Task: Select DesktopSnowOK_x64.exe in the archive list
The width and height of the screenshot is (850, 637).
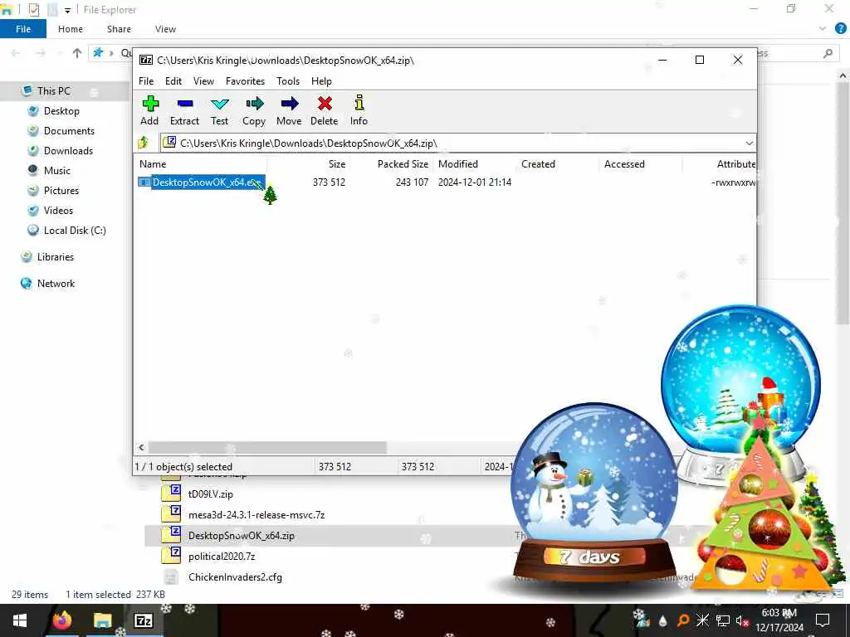Action: coord(202,182)
